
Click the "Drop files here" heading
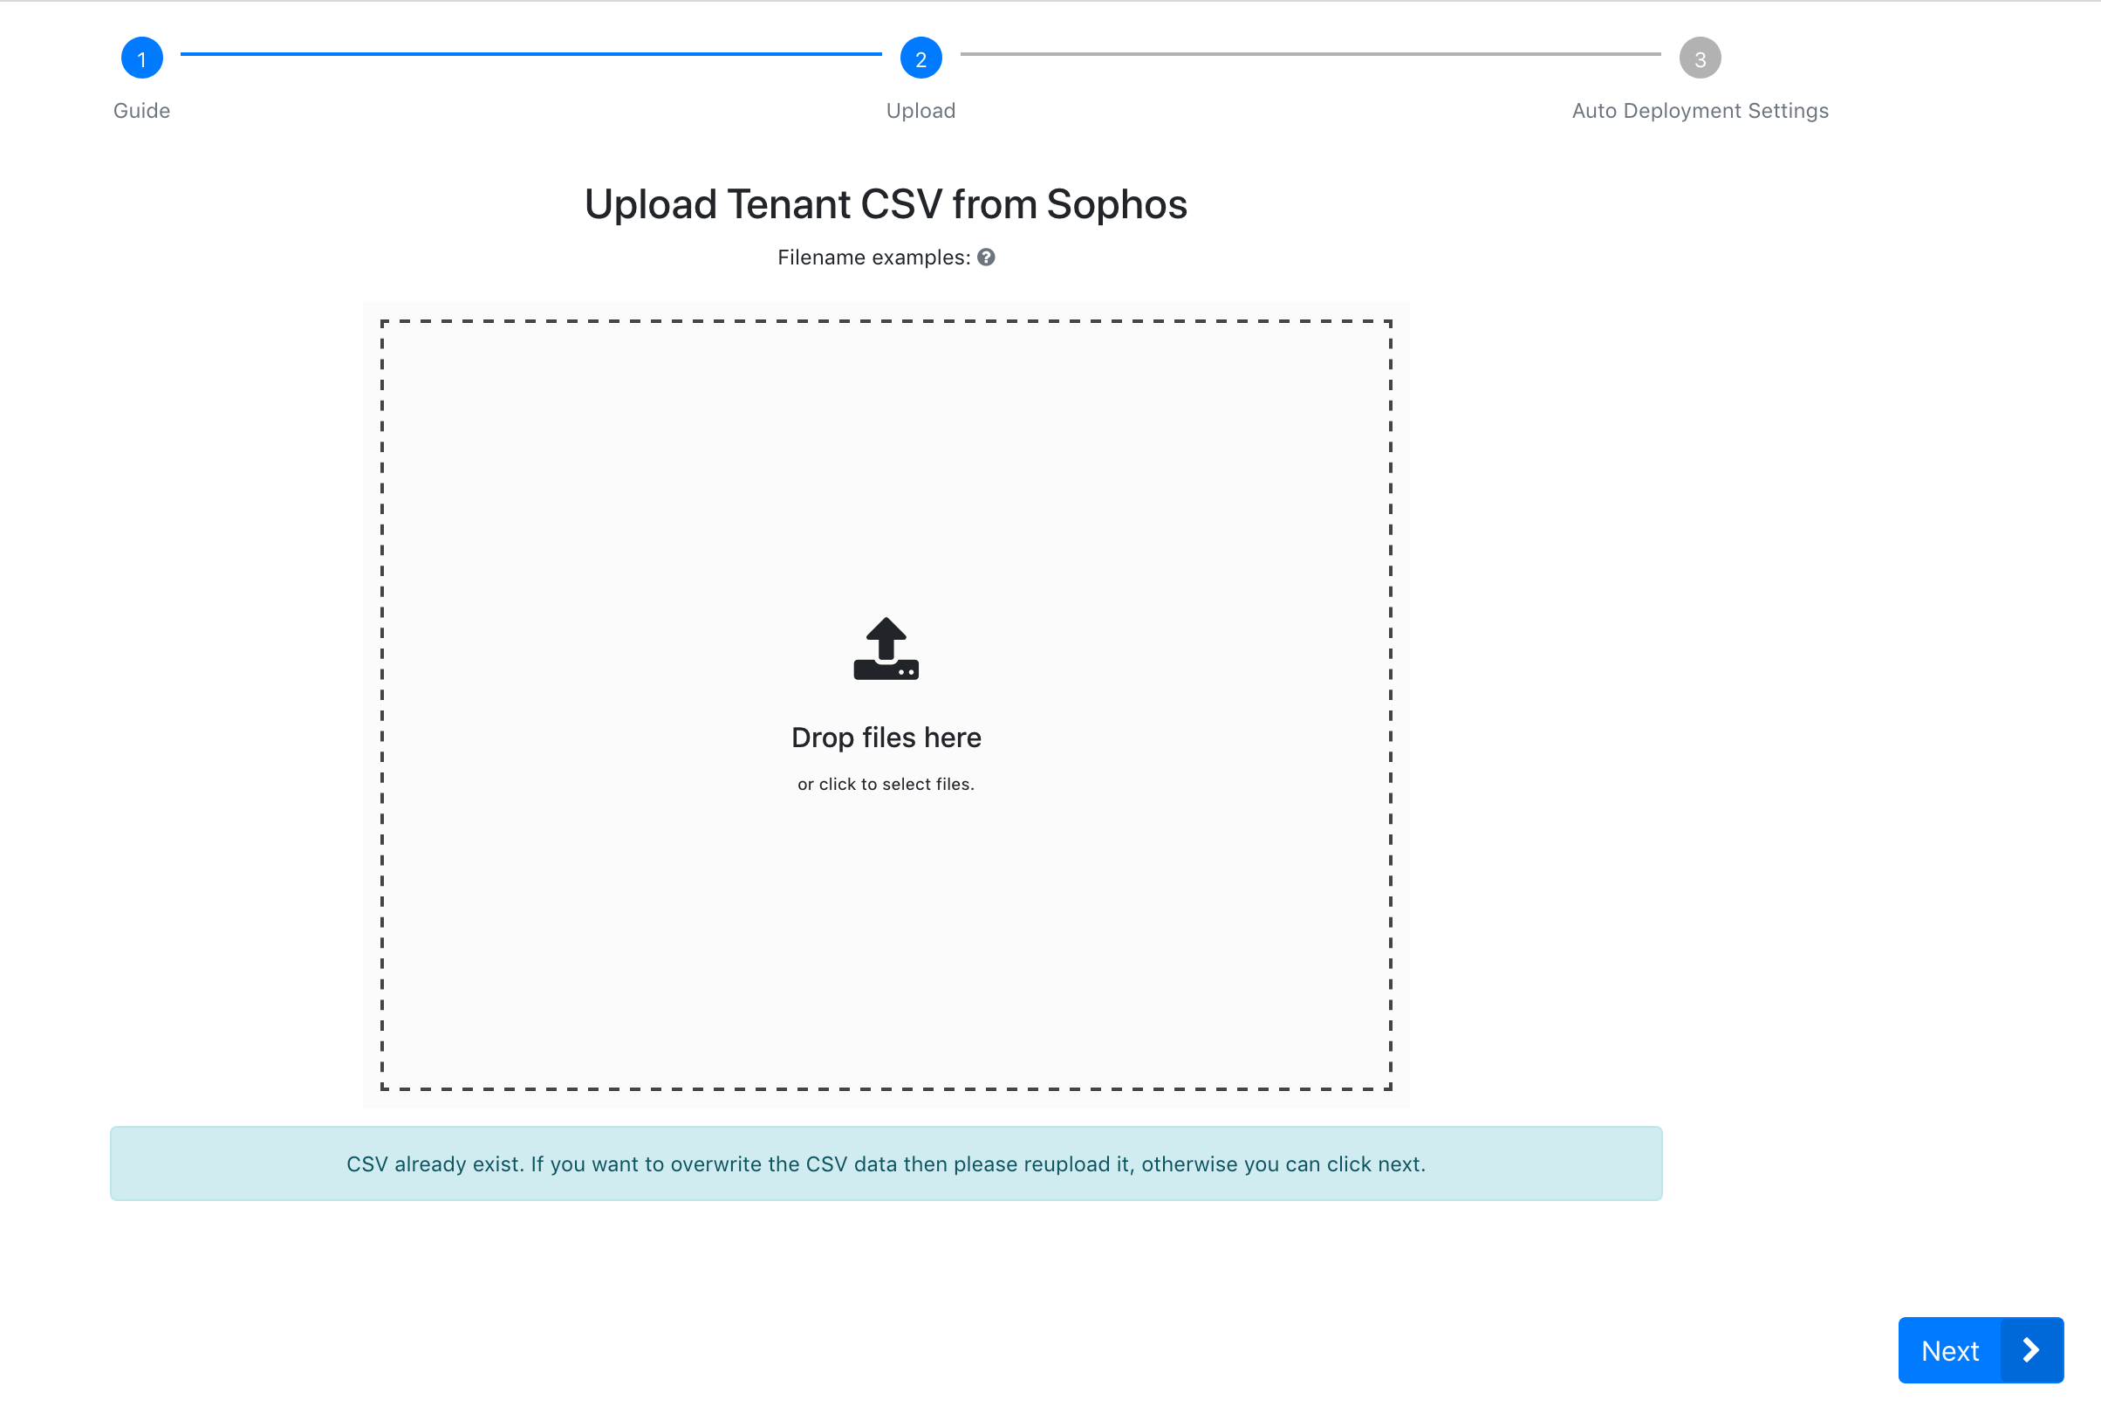tap(885, 738)
